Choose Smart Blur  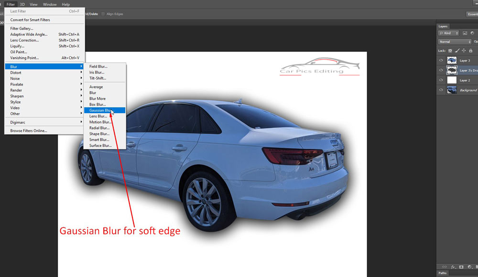[105, 139]
